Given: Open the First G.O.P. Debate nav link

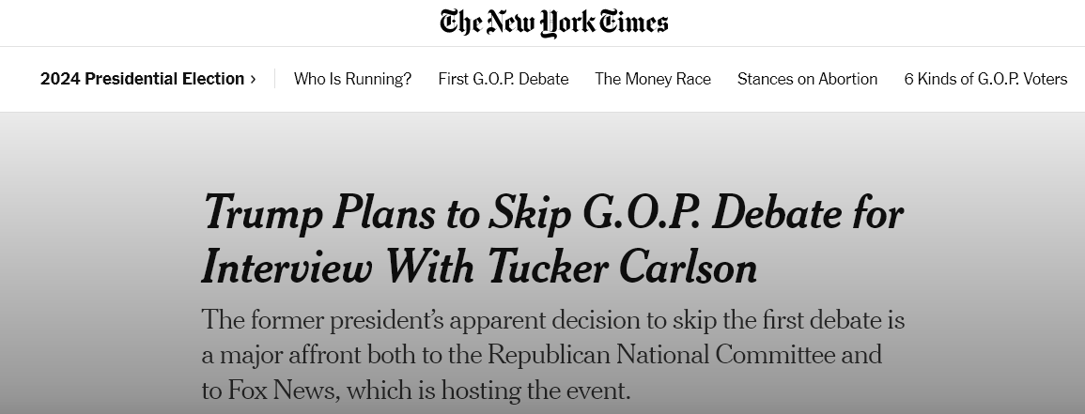Looking at the screenshot, I should click(x=503, y=79).
